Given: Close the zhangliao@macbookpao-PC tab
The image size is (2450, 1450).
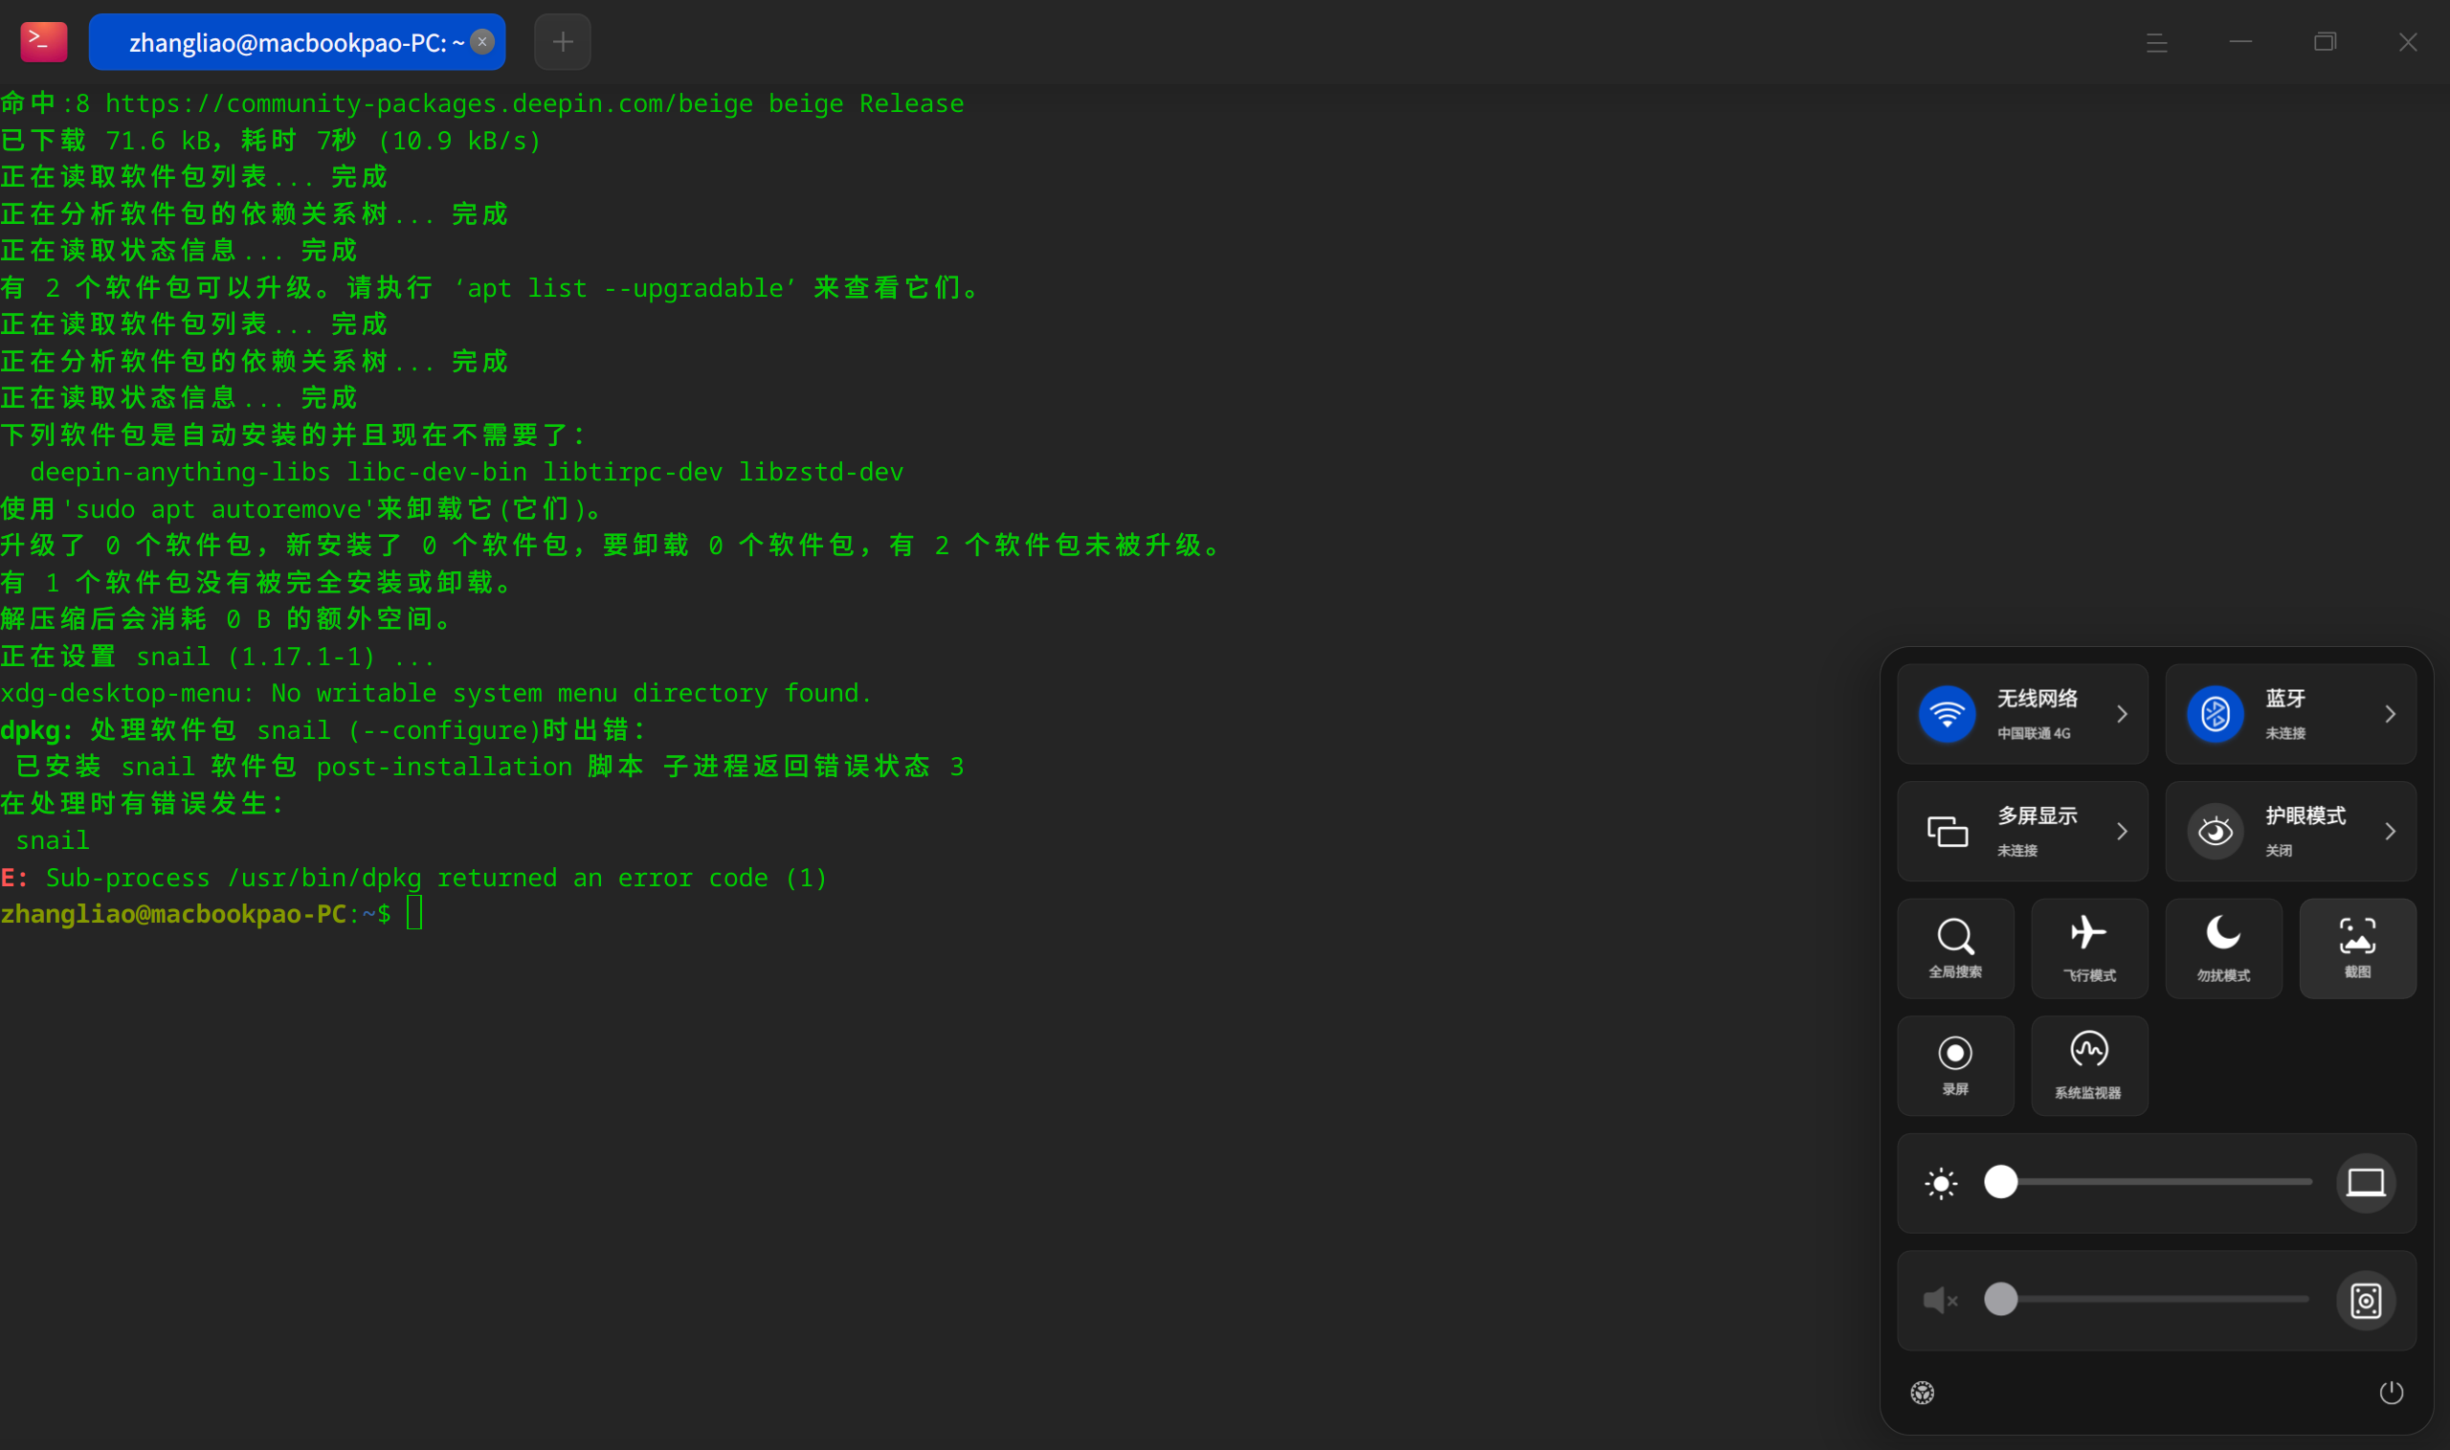Looking at the screenshot, I should click(x=481, y=42).
